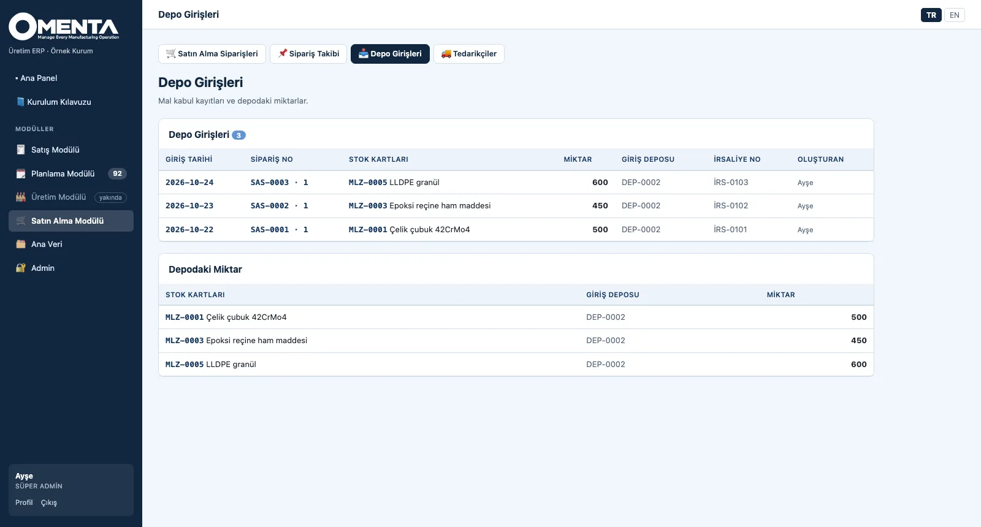Screen dimensions: 981x527
Task: Switch language to TR
Action: click(931, 15)
